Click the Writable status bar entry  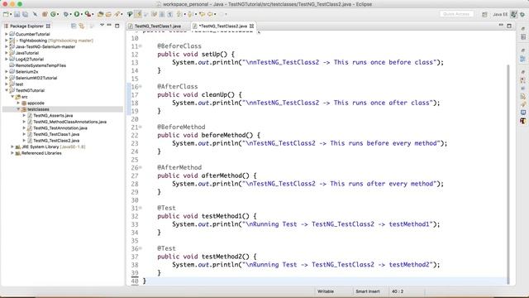(x=325, y=291)
